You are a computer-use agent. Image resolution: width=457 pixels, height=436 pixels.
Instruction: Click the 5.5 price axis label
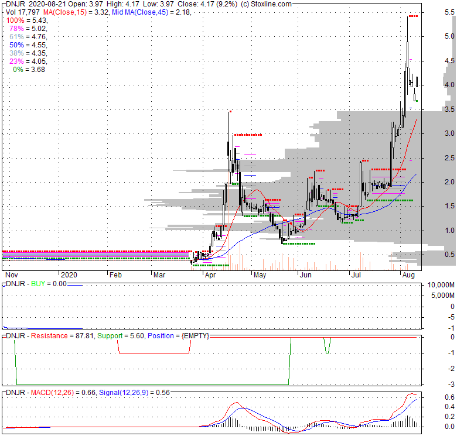[449, 12]
